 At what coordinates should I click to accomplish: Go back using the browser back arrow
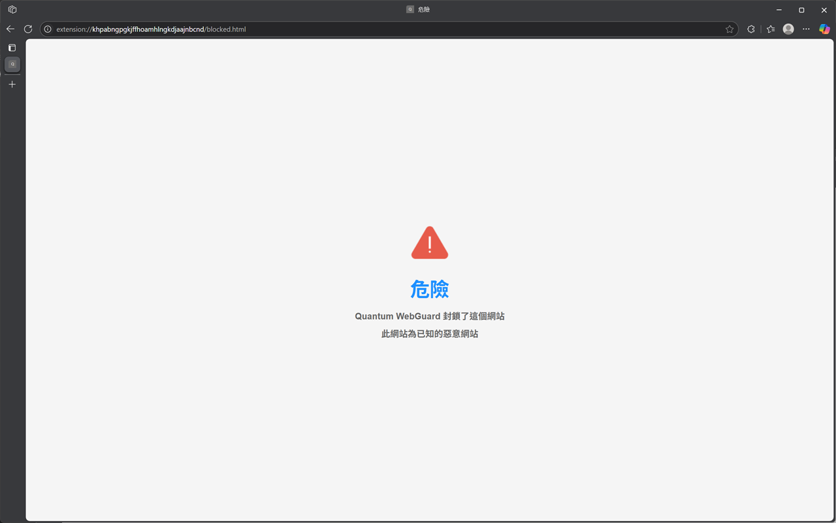pos(10,29)
